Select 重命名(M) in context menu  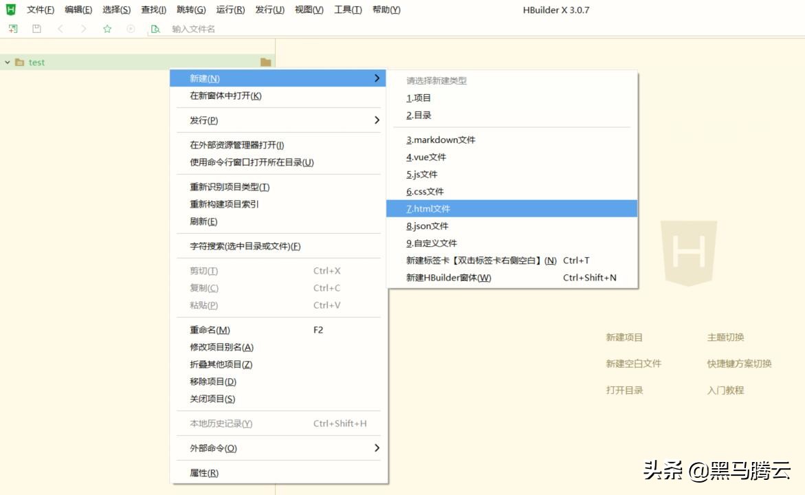[x=210, y=330]
